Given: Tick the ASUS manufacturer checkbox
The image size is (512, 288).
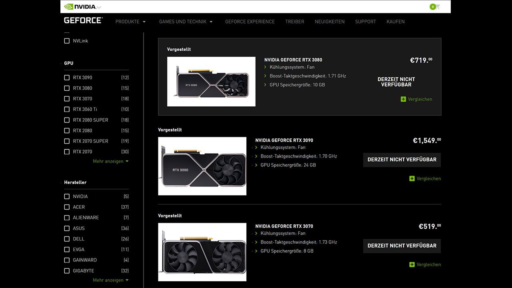Looking at the screenshot, I should pyautogui.click(x=67, y=228).
